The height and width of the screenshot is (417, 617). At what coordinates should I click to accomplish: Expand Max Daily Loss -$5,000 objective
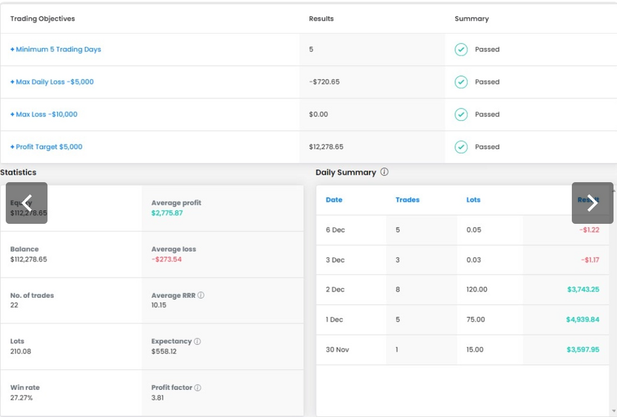coord(52,82)
